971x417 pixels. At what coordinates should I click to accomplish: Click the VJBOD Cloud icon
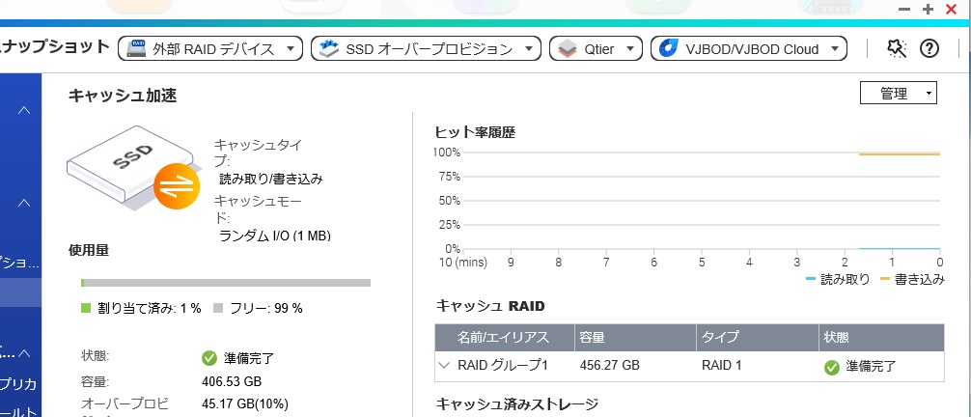click(669, 48)
